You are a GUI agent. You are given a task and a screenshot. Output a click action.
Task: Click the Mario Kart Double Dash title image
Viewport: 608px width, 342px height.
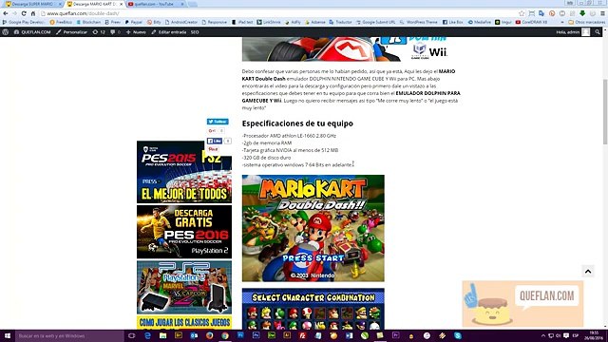(x=313, y=228)
